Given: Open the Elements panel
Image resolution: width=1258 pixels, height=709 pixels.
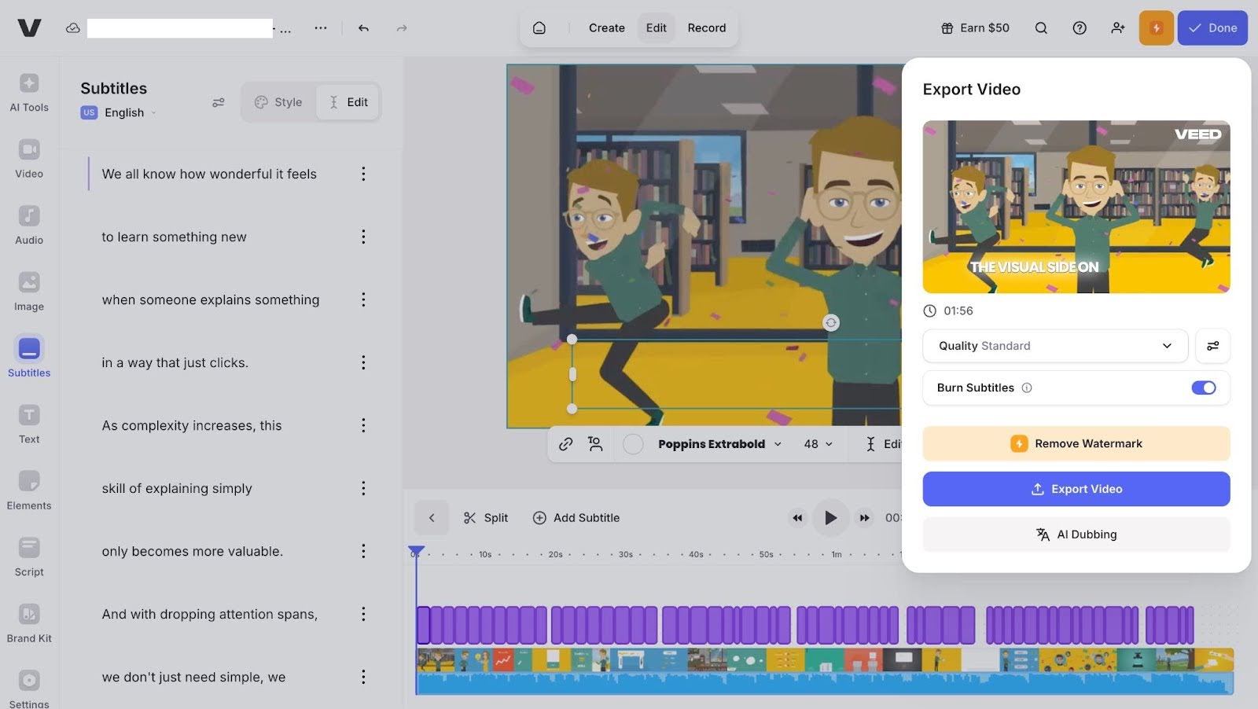Looking at the screenshot, I should tap(29, 490).
